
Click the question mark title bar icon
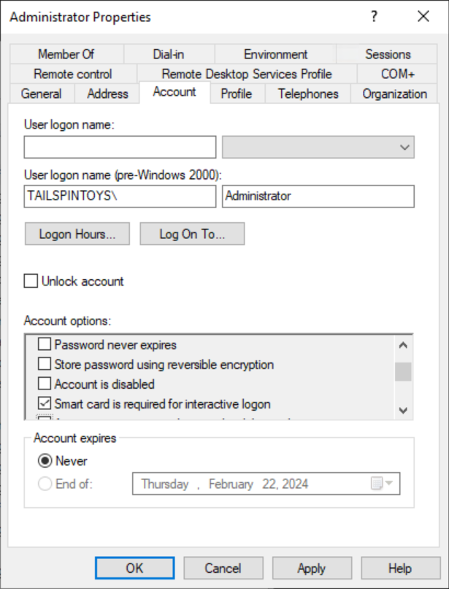[374, 17]
